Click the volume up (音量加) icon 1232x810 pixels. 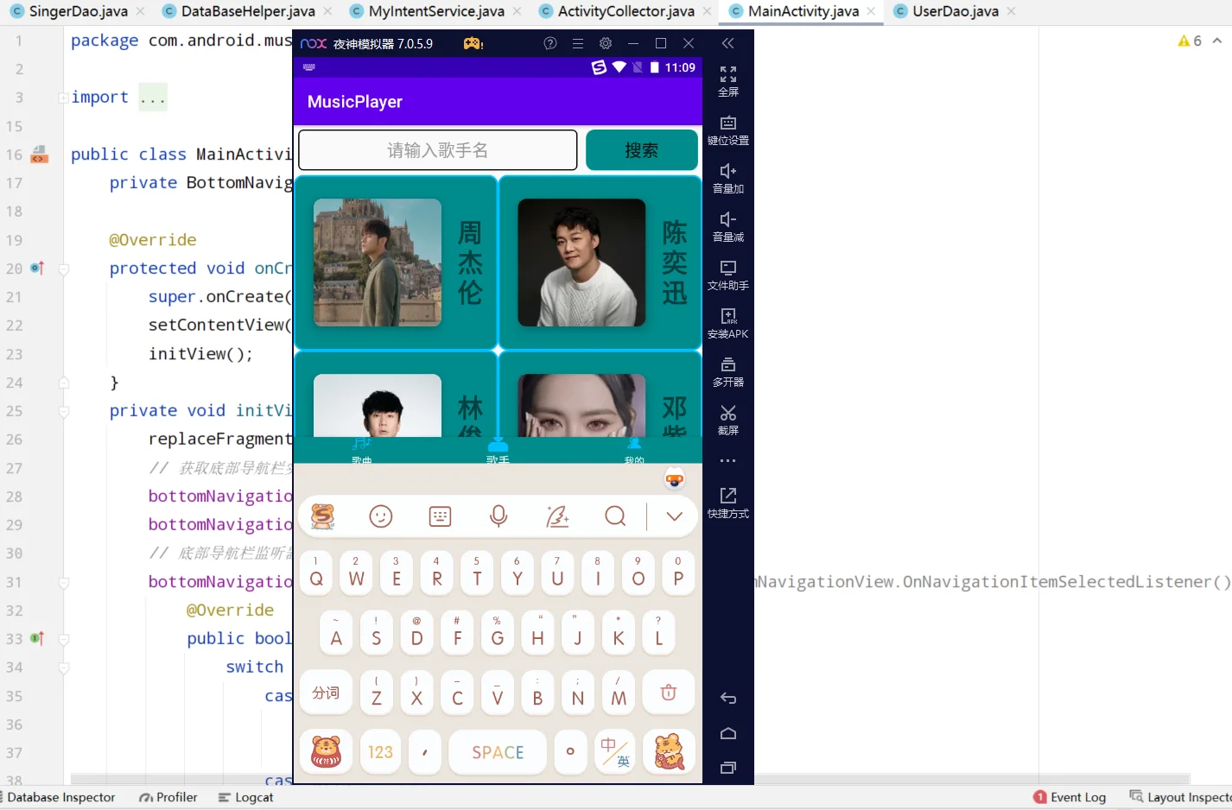click(x=728, y=171)
